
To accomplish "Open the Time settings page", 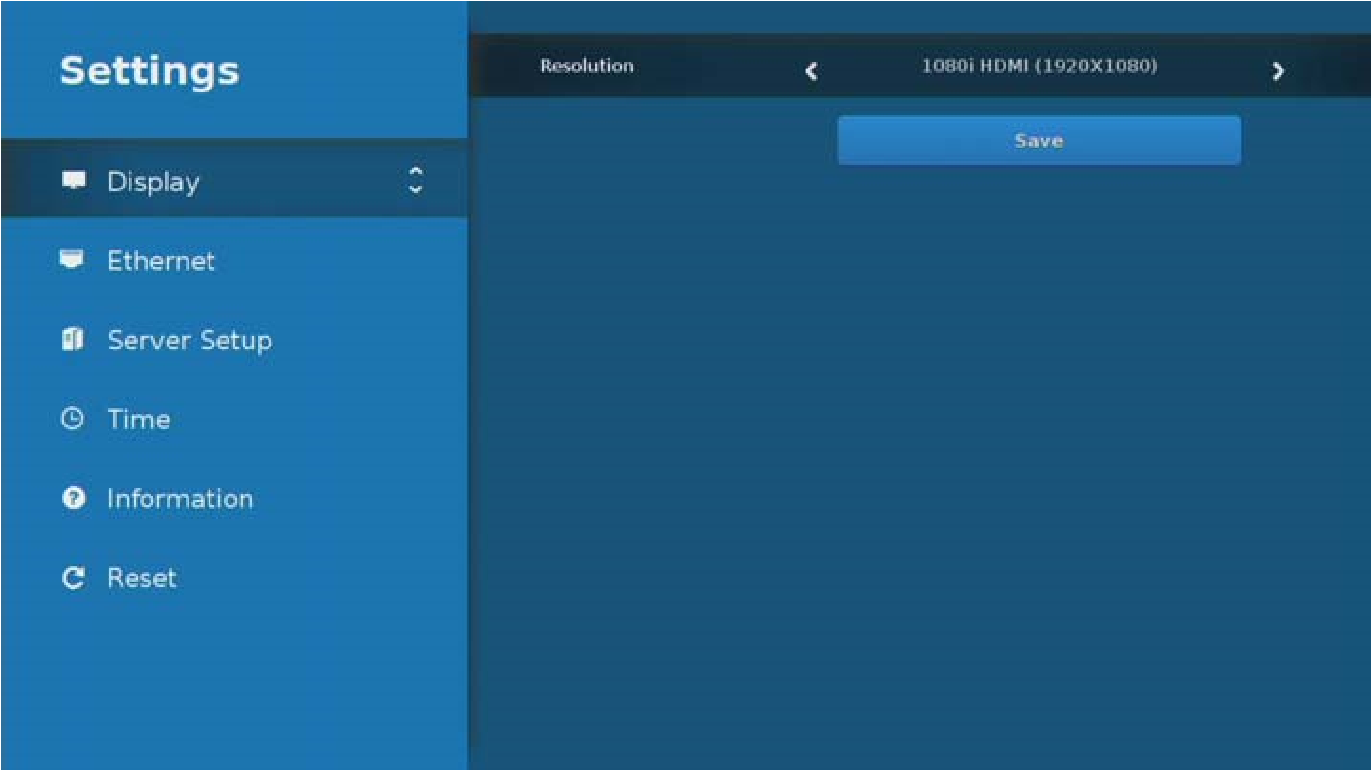I will coord(139,419).
